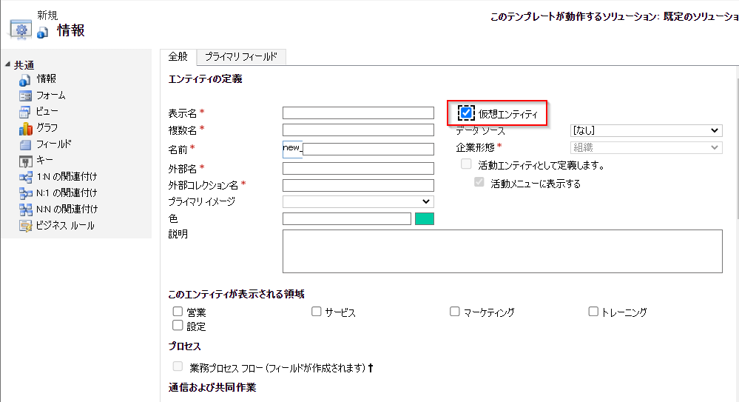This screenshot has width=739, height=402.
Task: Click the プロセス heading
Action: (x=184, y=346)
